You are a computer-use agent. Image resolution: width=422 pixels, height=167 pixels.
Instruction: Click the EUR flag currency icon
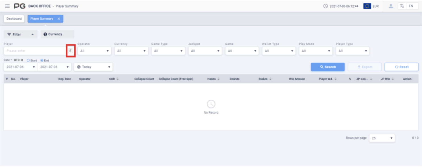pyautogui.click(x=367, y=6)
